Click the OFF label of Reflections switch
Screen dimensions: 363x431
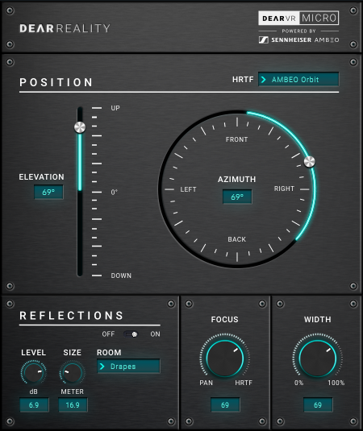[x=108, y=334]
